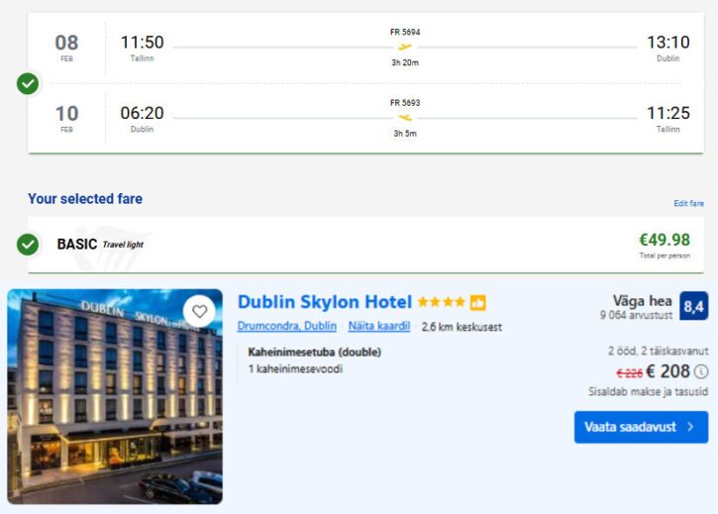
Task: Click the 8,4 rating score badge
Action: coord(693,307)
